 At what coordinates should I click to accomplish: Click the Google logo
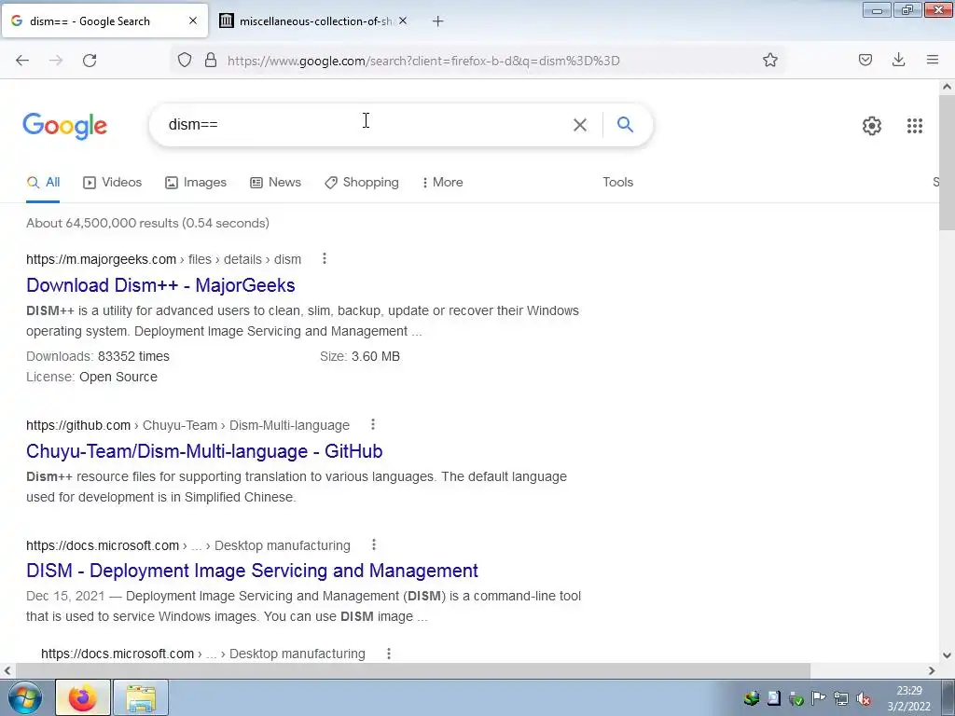65,126
